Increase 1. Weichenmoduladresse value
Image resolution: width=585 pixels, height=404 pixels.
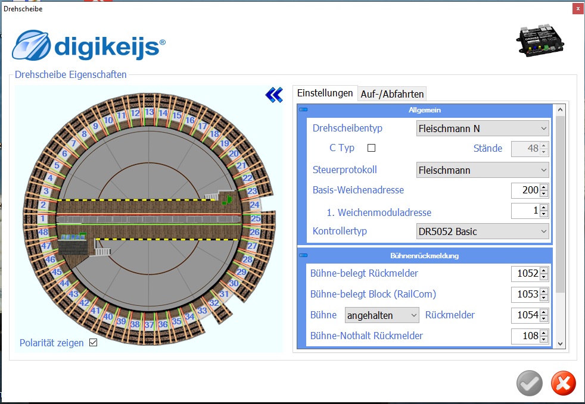click(x=544, y=208)
